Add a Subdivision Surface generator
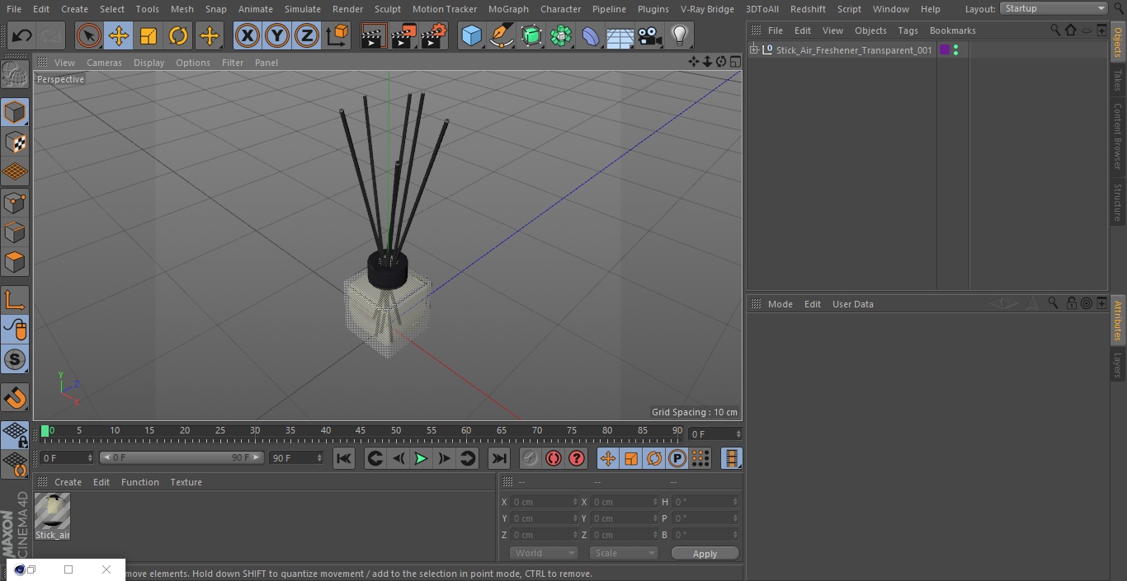This screenshot has height=581, width=1127. [531, 35]
